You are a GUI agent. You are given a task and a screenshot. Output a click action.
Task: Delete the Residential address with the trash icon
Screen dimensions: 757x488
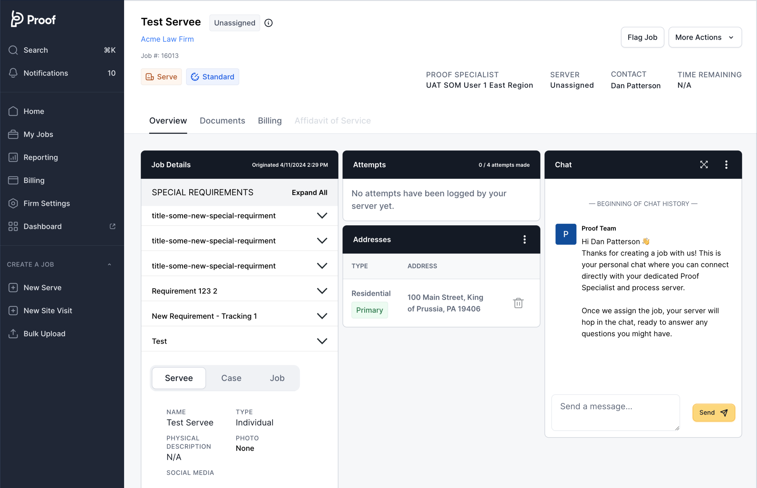(518, 303)
